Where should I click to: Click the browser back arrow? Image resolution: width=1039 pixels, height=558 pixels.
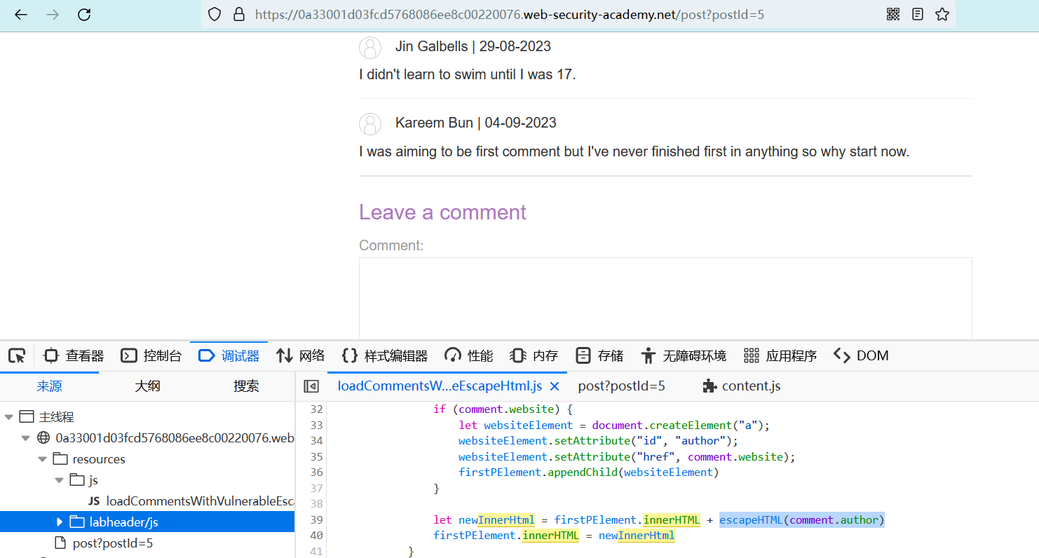pos(21,15)
